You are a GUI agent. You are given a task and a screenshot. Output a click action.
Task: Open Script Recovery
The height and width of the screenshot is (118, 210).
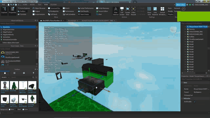click(x=103, y=8)
